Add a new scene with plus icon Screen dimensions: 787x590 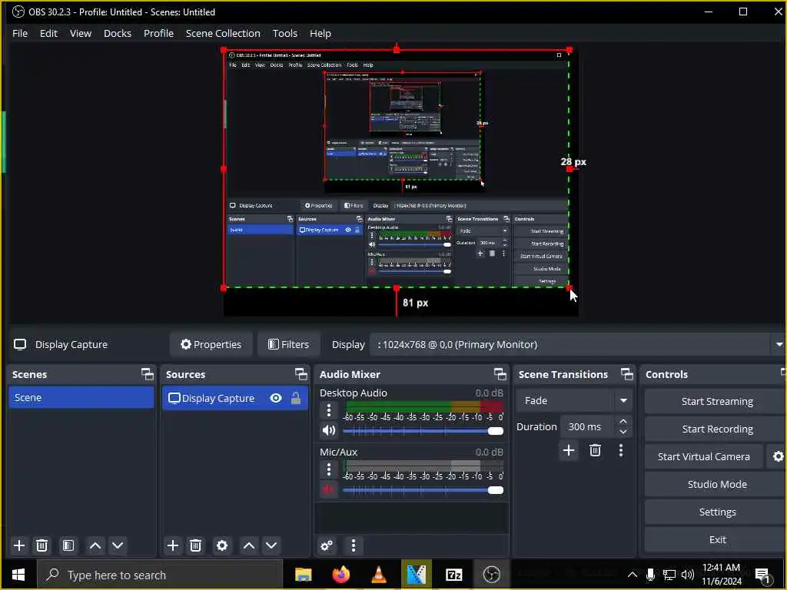coord(19,545)
